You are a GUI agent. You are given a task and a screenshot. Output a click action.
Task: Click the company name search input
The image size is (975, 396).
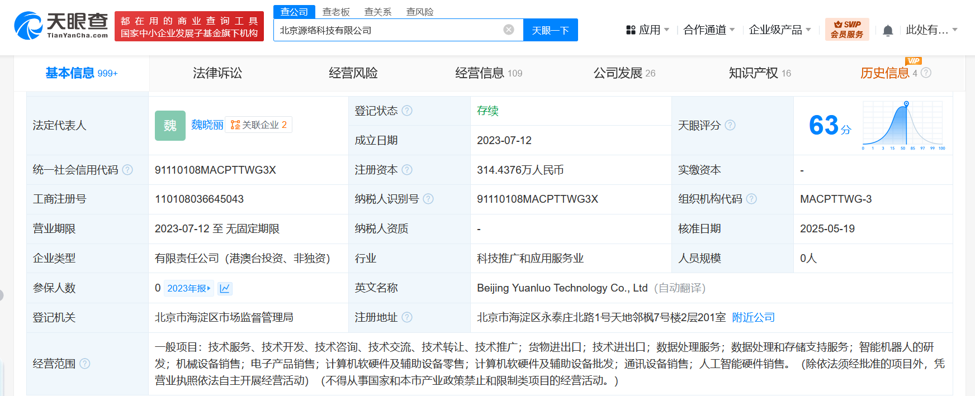[389, 30]
